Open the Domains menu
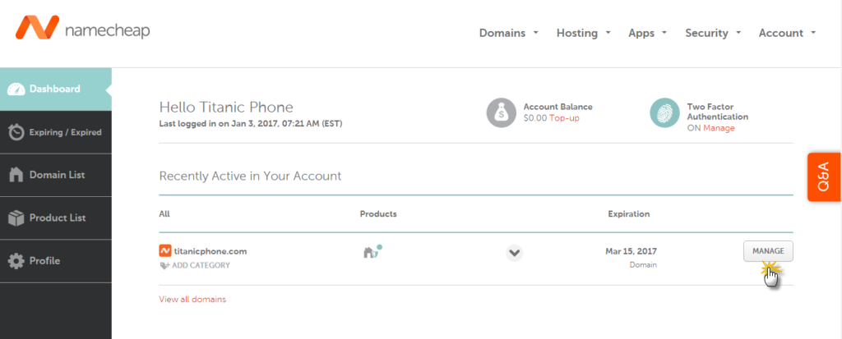The height and width of the screenshot is (339, 842). pos(508,34)
